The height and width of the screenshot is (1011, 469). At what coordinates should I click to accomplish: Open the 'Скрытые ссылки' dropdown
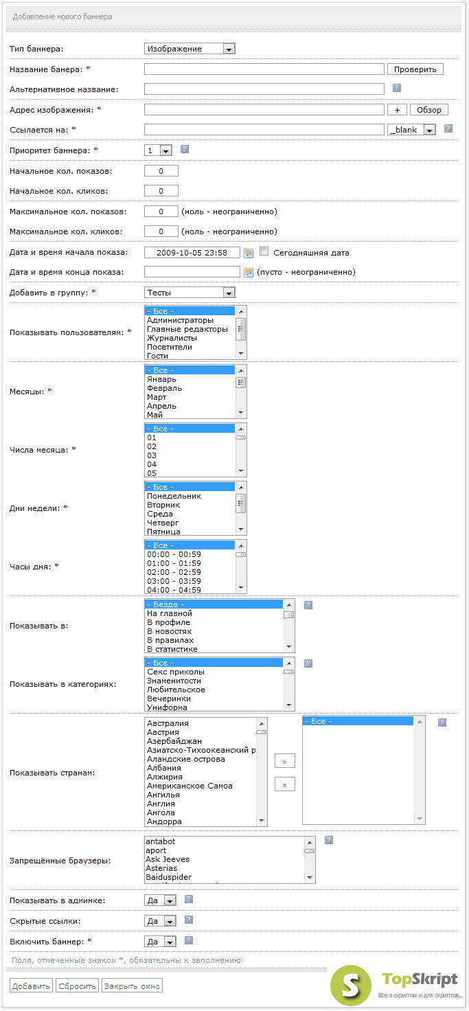coord(161,921)
